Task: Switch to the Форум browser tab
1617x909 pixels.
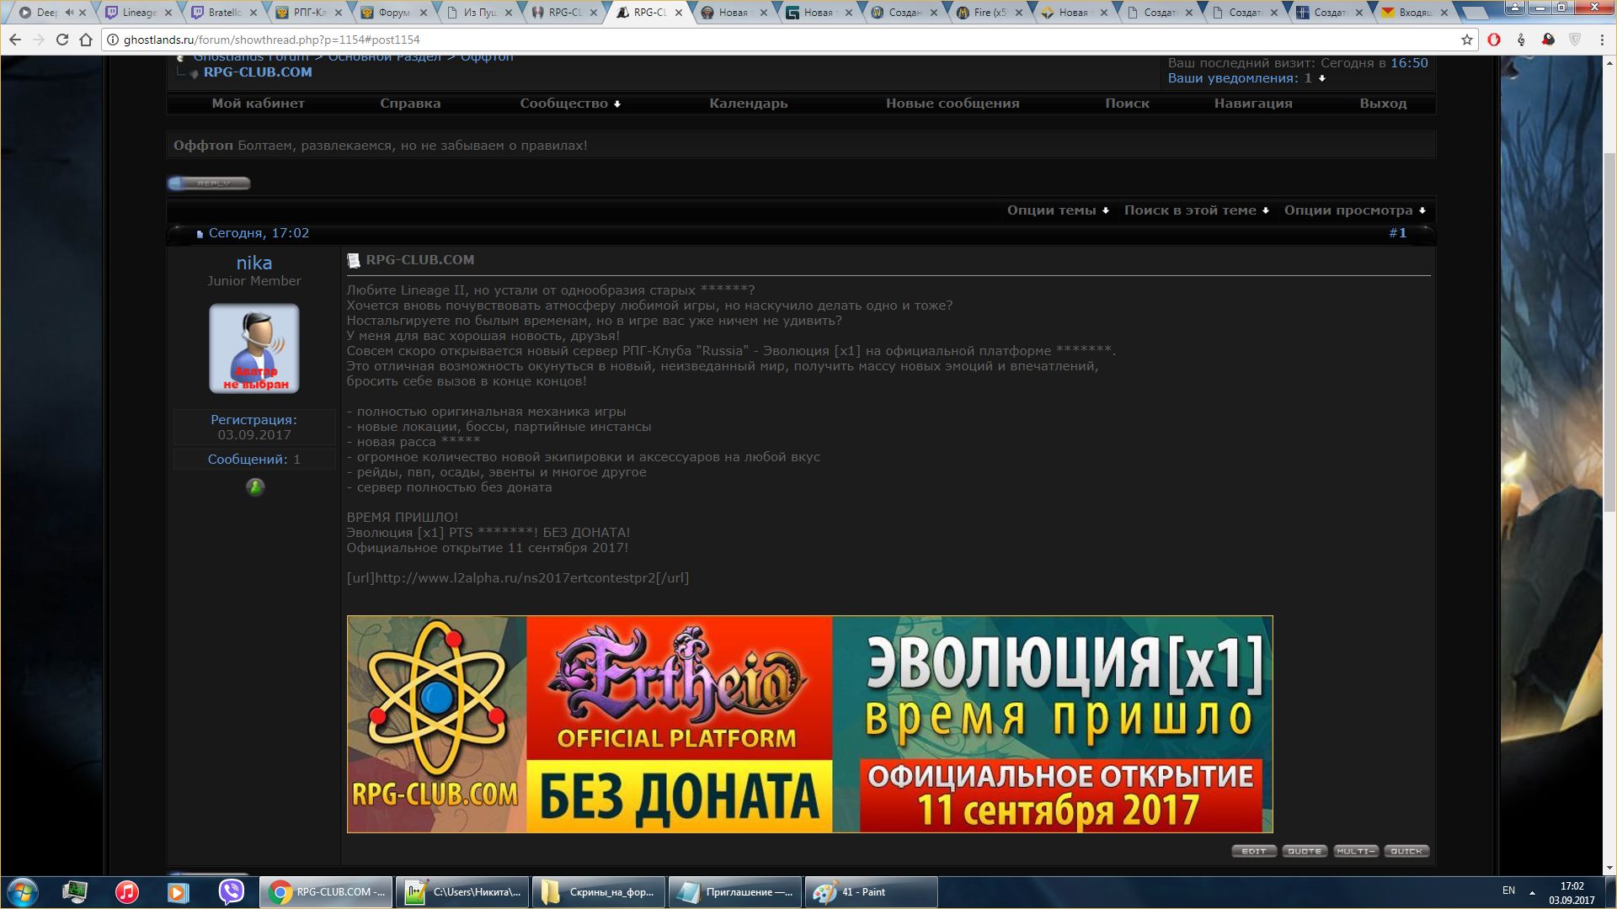Action: coord(394,13)
